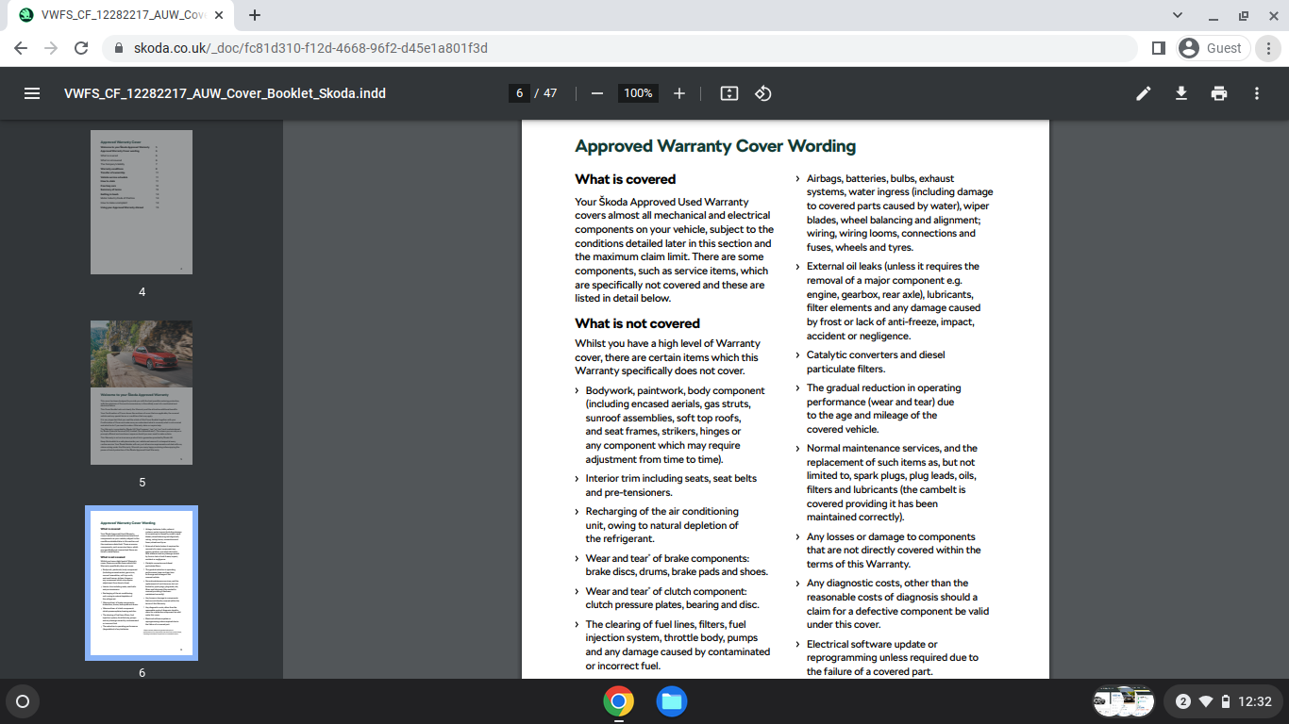The width and height of the screenshot is (1289, 724).
Task: Click the fit to page icon
Action: coord(728,93)
